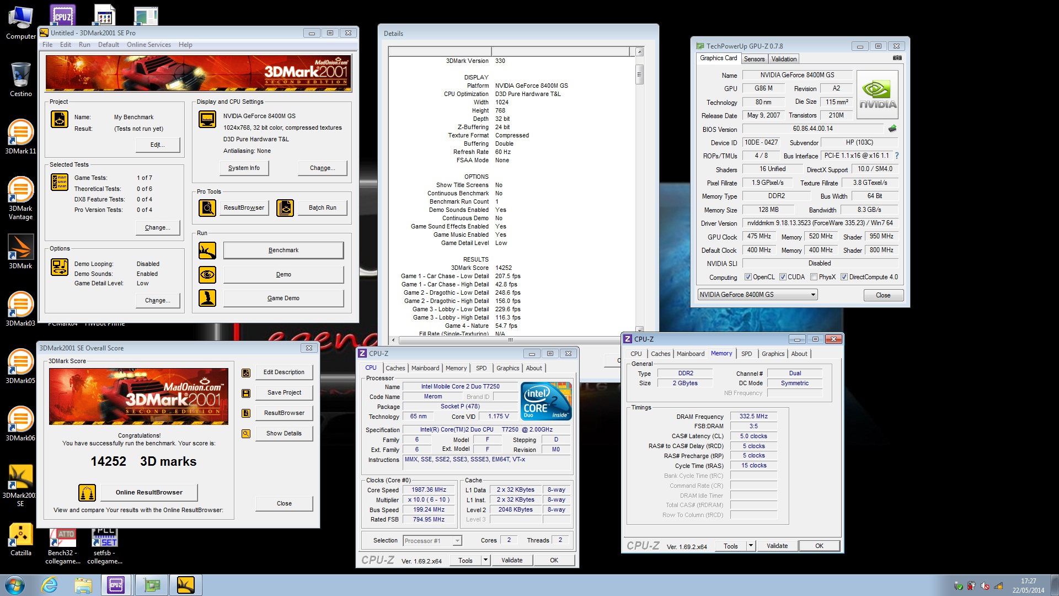Expand the Tools dropdown arrow in CPU-Z CPU window

coord(485,560)
